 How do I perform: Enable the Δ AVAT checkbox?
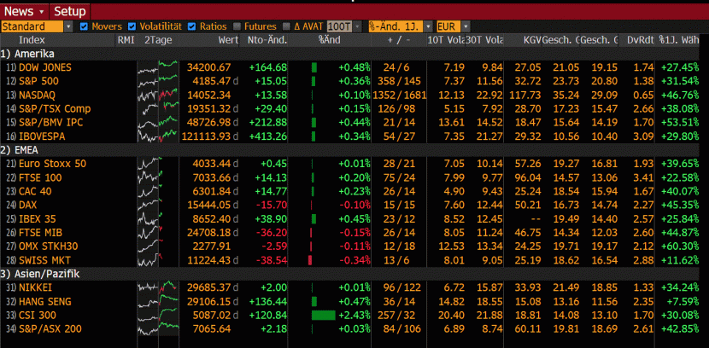click(x=286, y=26)
